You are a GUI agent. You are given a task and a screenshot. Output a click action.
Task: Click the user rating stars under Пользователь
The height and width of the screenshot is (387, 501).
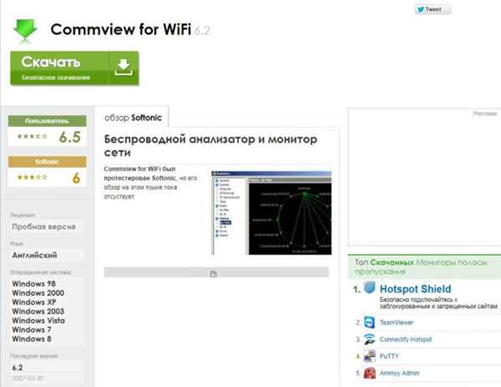pos(32,136)
